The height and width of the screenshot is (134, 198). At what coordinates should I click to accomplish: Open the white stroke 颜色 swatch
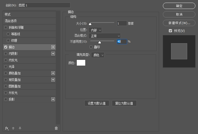[81, 63]
